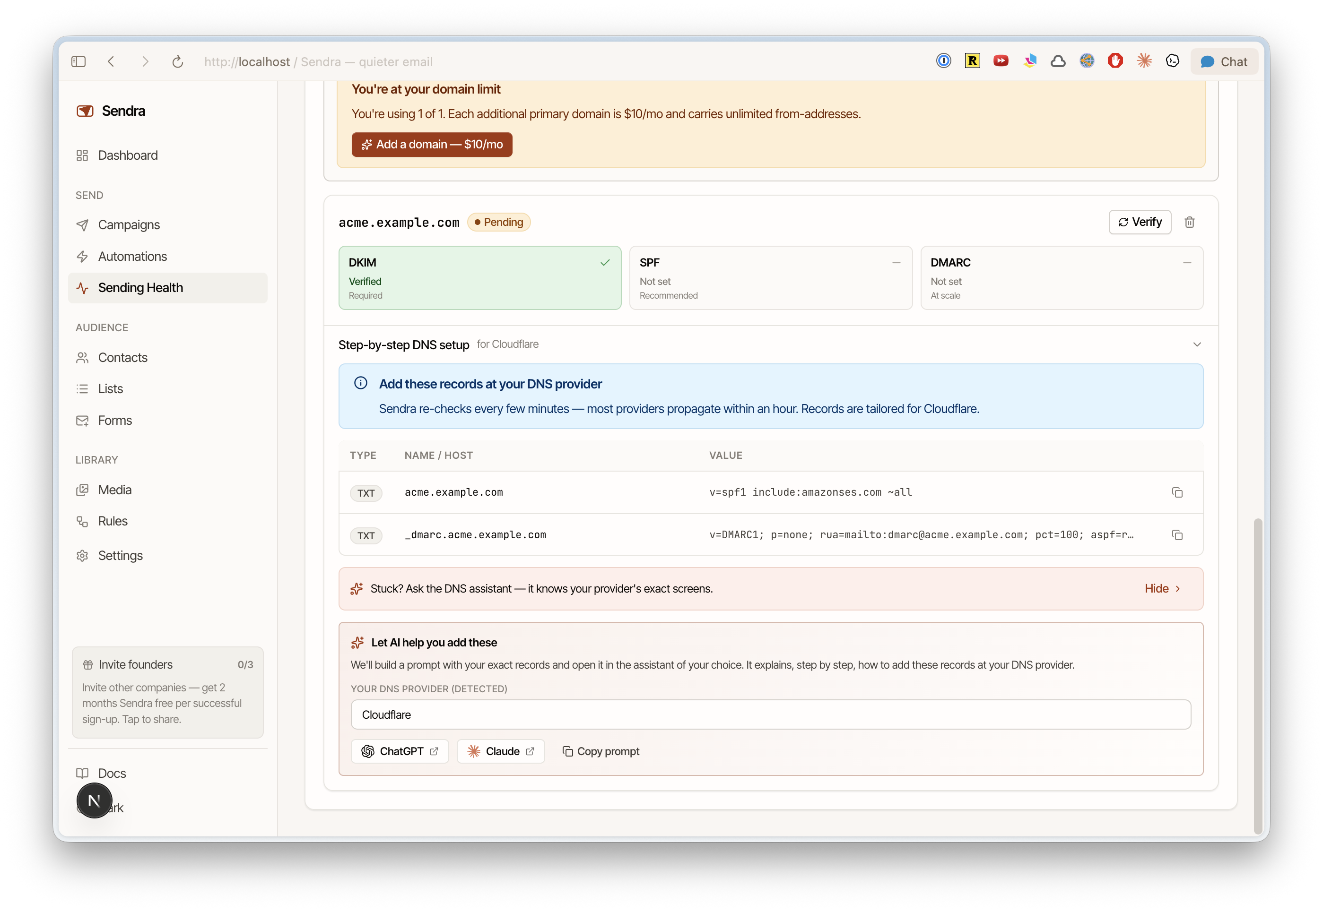Click Copy prompt
1323x912 pixels.
tap(601, 751)
